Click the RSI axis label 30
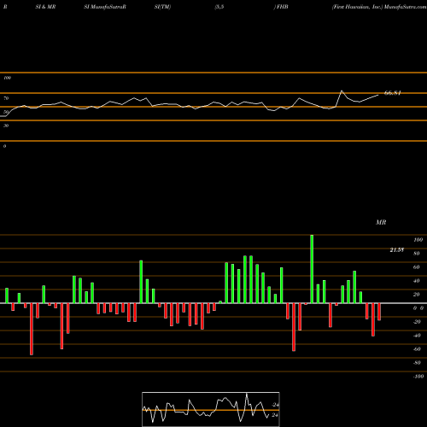This screenshot has height=427, width=427. click(x=6, y=126)
